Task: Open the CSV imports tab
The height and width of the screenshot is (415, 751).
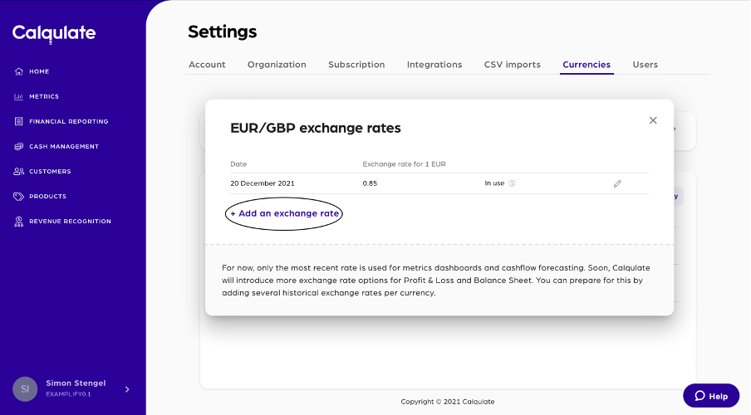Action: [x=513, y=65]
